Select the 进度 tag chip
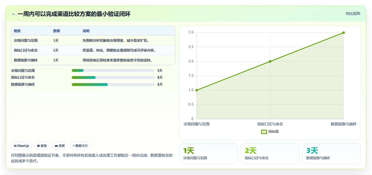This screenshot has height=175, width=372. point(60,146)
